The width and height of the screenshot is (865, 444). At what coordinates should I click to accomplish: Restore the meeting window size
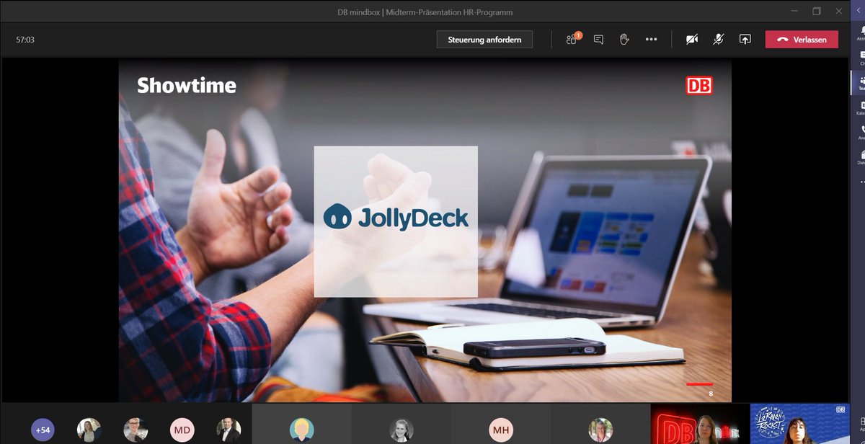[x=817, y=11]
